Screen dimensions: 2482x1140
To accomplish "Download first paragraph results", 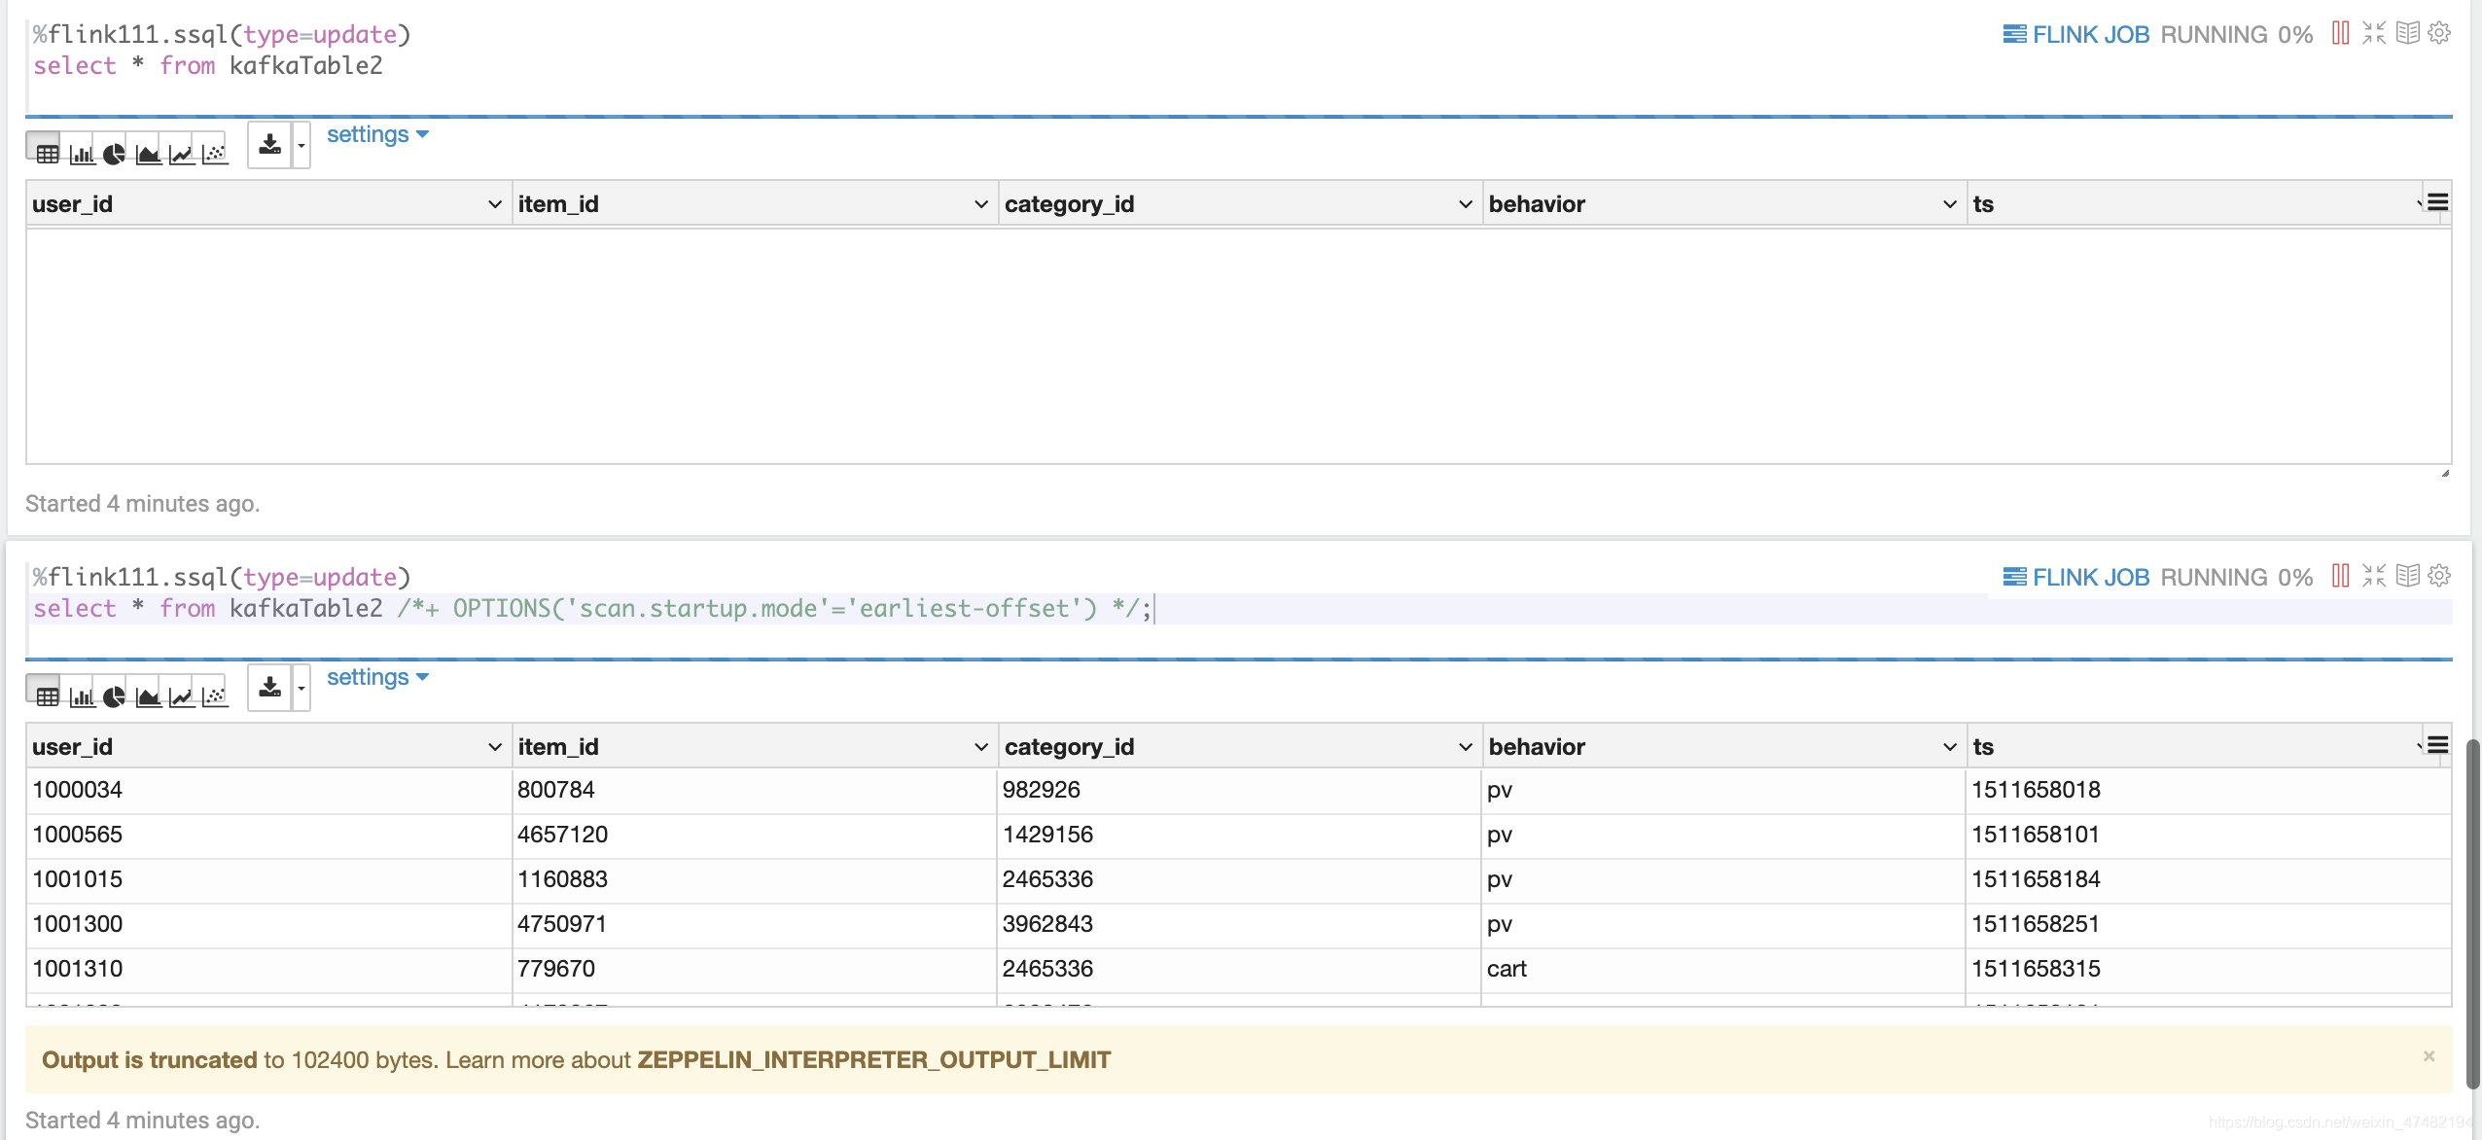I will click(x=270, y=145).
